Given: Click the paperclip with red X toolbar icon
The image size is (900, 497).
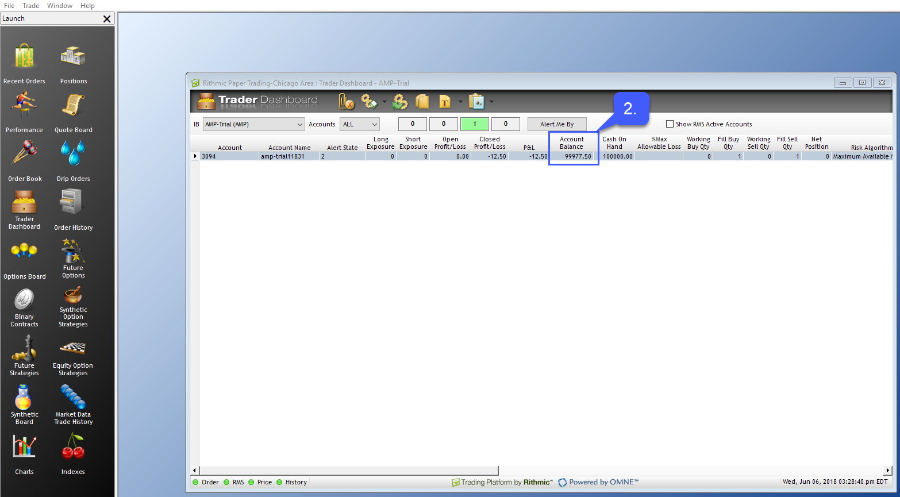Looking at the screenshot, I should [x=346, y=102].
